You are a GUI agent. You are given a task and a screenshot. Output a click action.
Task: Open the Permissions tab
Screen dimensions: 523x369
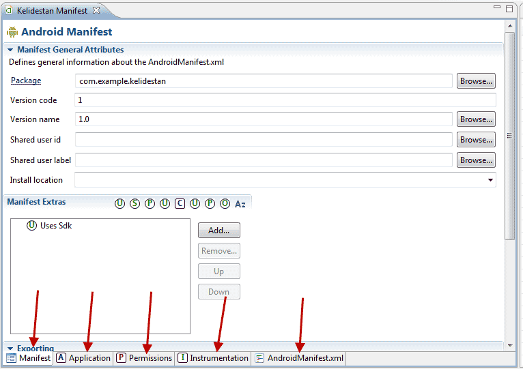pyautogui.click(x=144, y=358)
